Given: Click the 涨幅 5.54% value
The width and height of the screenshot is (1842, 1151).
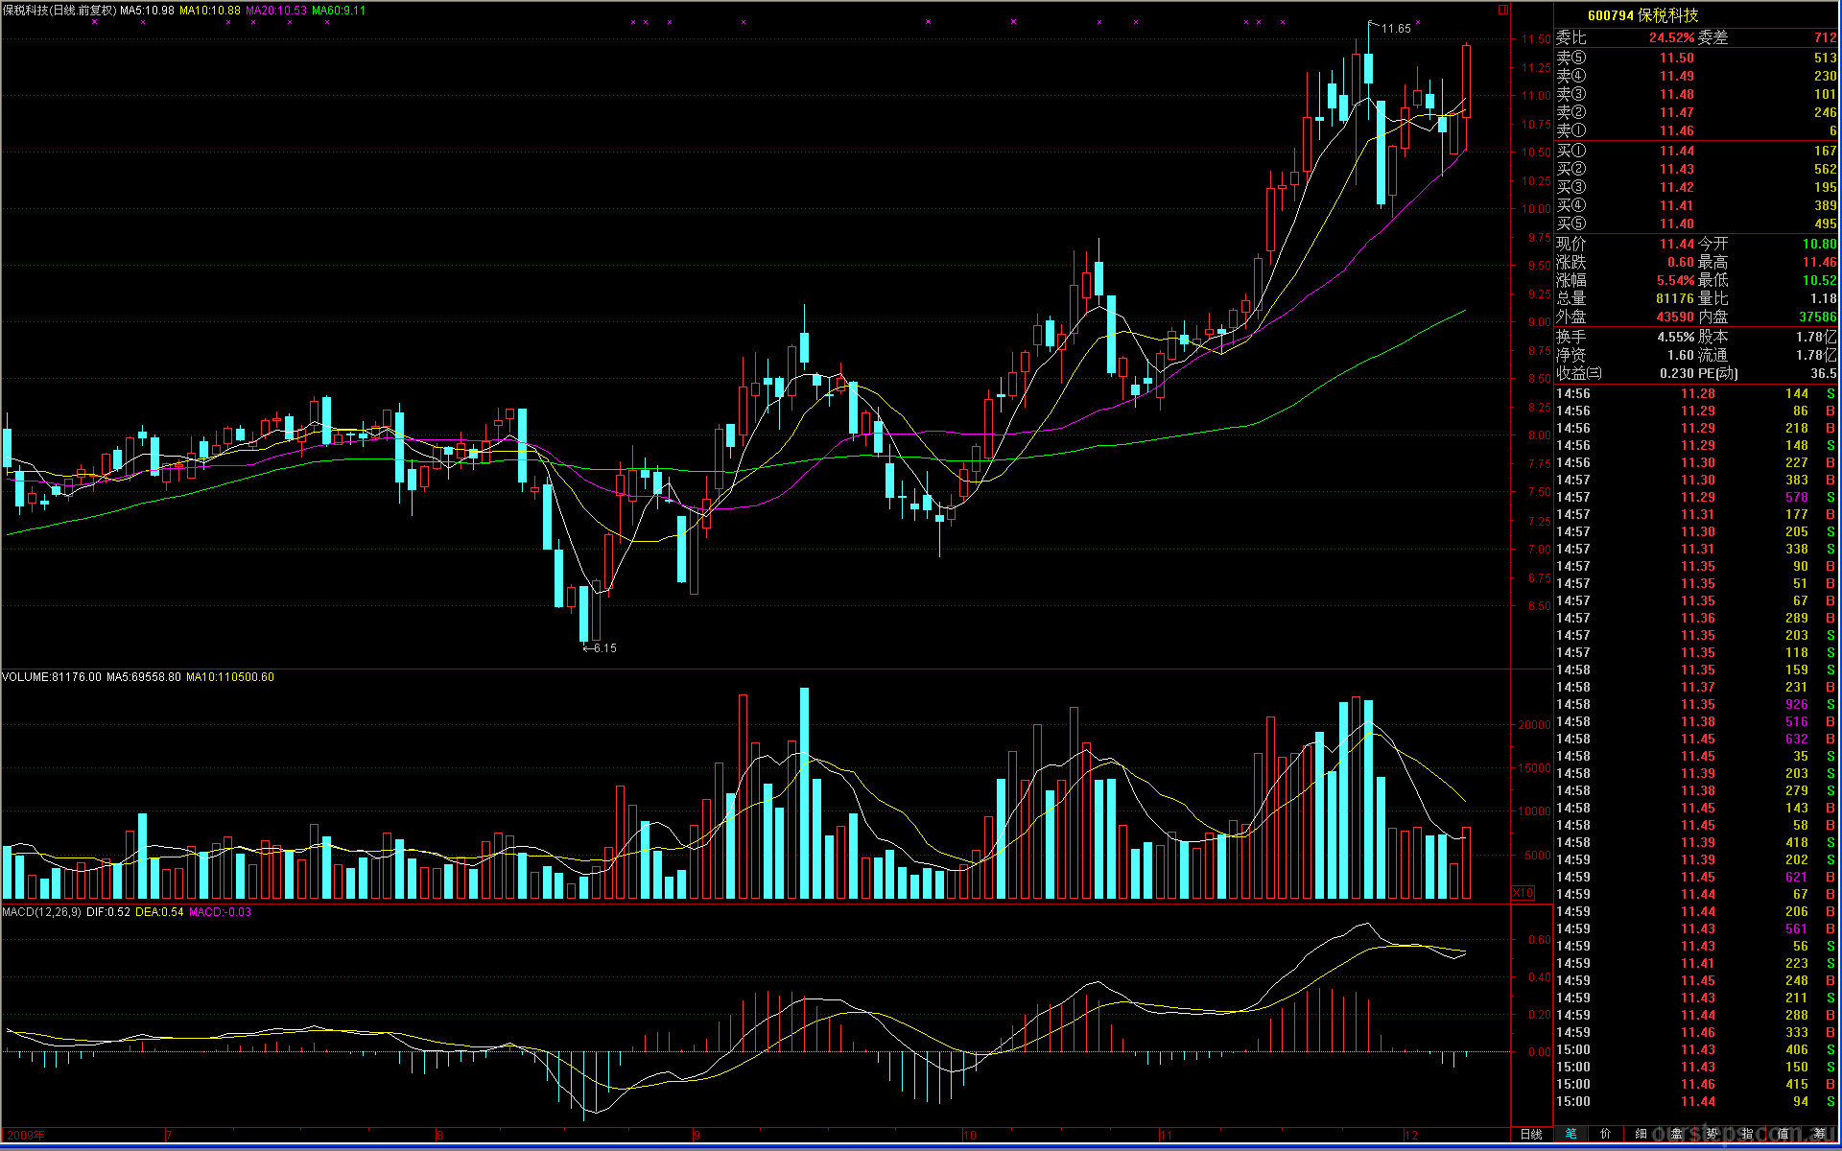Looking at the screenshot, I should (1675, 281).
